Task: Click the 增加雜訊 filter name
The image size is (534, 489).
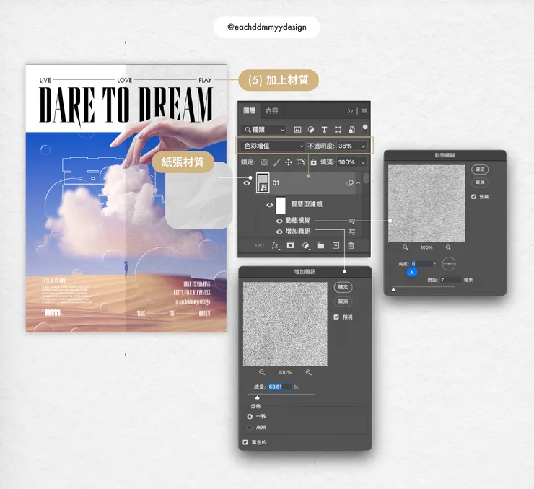Action: coord(298,232)
